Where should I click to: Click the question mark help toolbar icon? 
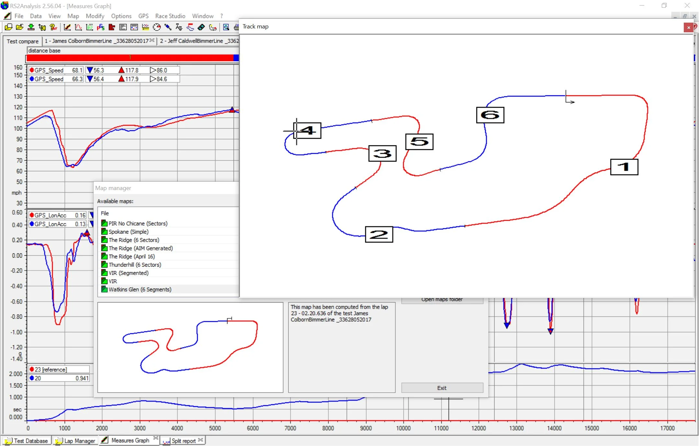click(53, 27)
